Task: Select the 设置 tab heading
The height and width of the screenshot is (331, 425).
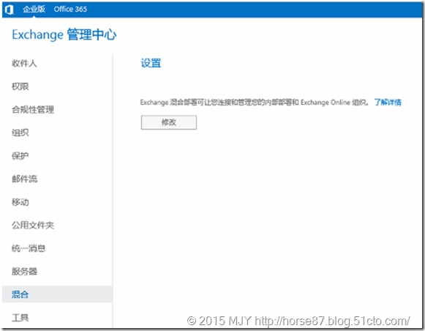Action: (x=151, y=63)
